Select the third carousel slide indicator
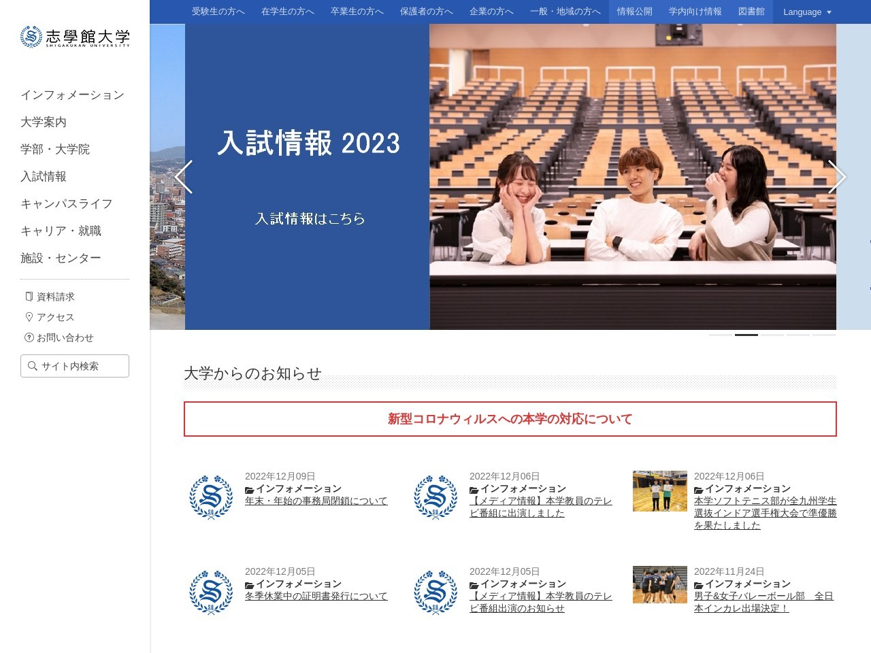The image size is (871, 653). point(772,335)
